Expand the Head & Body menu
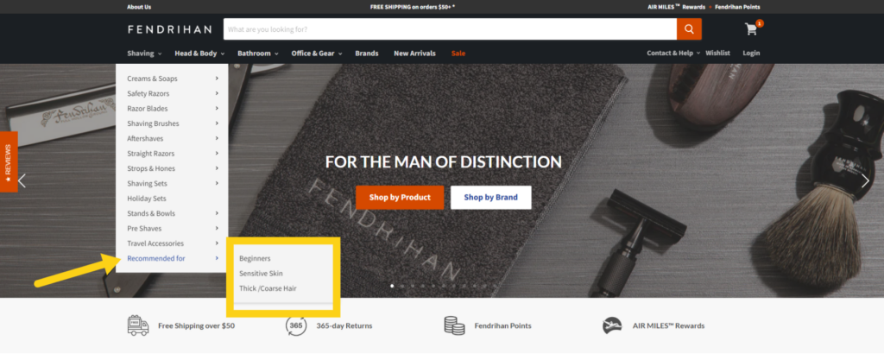884x360 pixels. click(199, 54)
